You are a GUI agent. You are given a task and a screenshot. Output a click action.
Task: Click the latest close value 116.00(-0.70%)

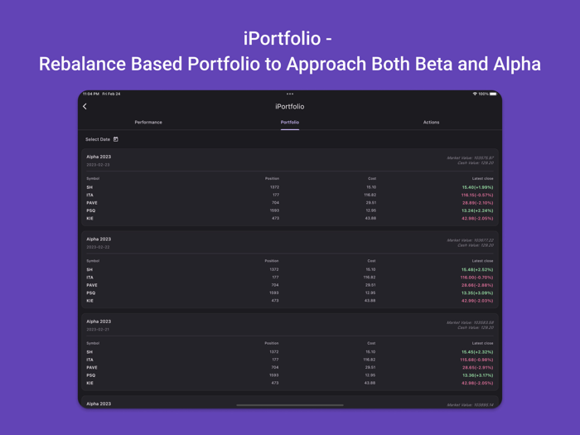(476, 278)
